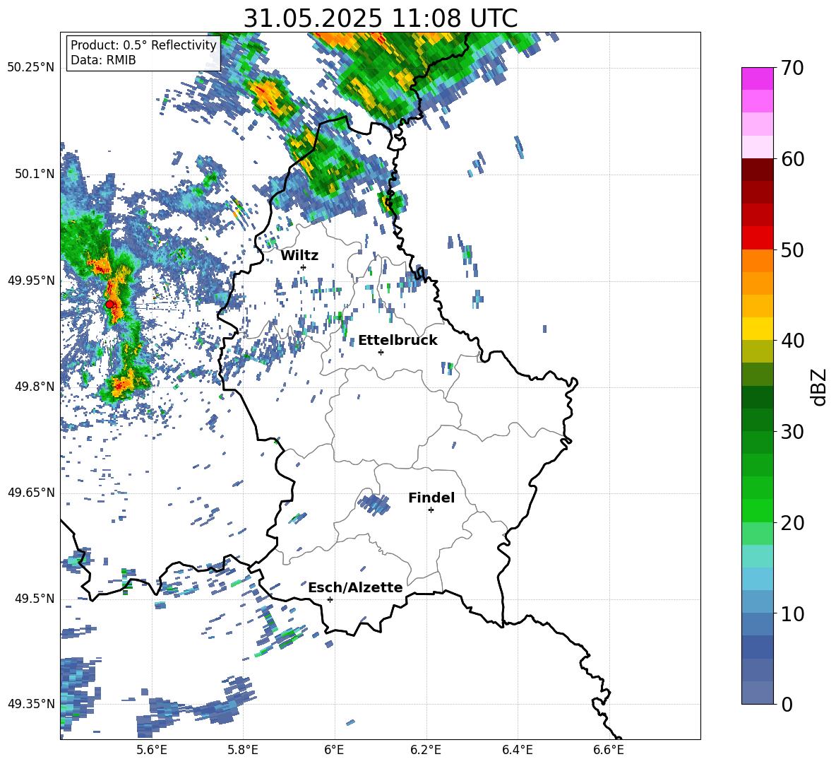The width and height of the screenshot is (836, 764).
Task: Click the 6.4°E longitude tick label
Action: pos(517,750)
